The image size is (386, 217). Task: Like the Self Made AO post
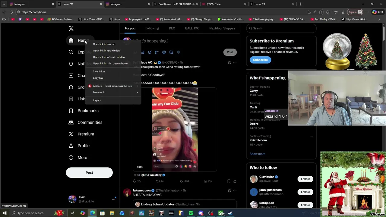coord(185,181)
